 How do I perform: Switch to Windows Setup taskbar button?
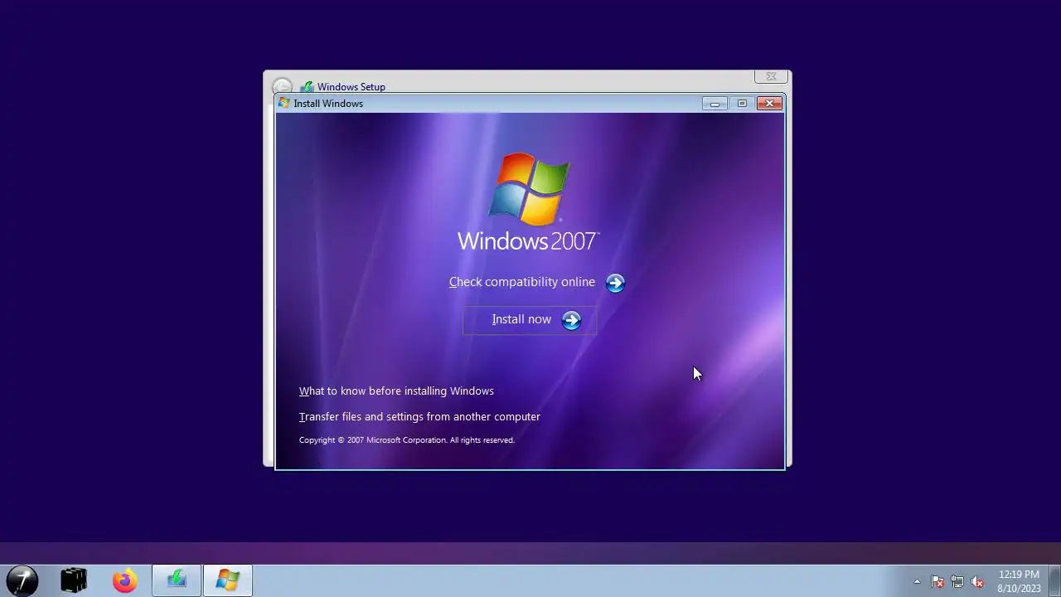tap(177, 580)
